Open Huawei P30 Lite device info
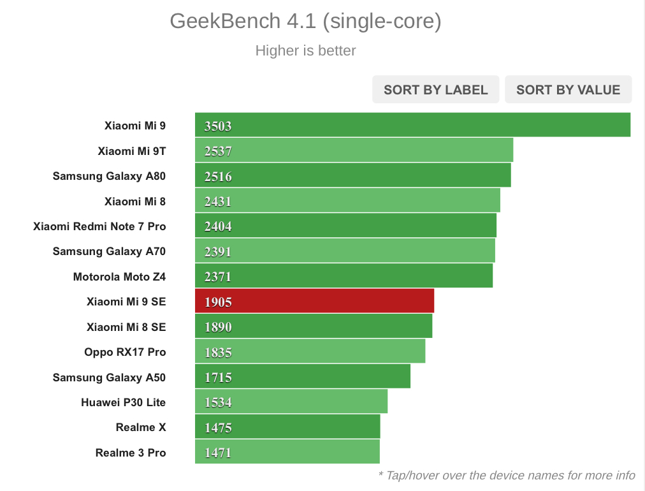The image size is (645, 491). click(x=123, y=402)
